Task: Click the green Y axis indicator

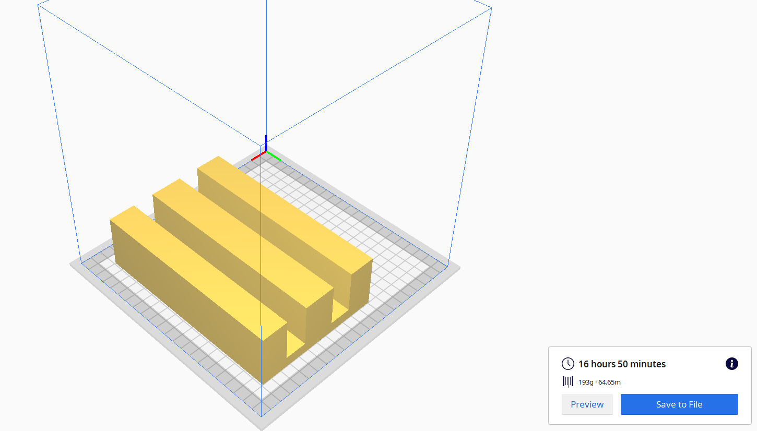Action: coord(275,157)
